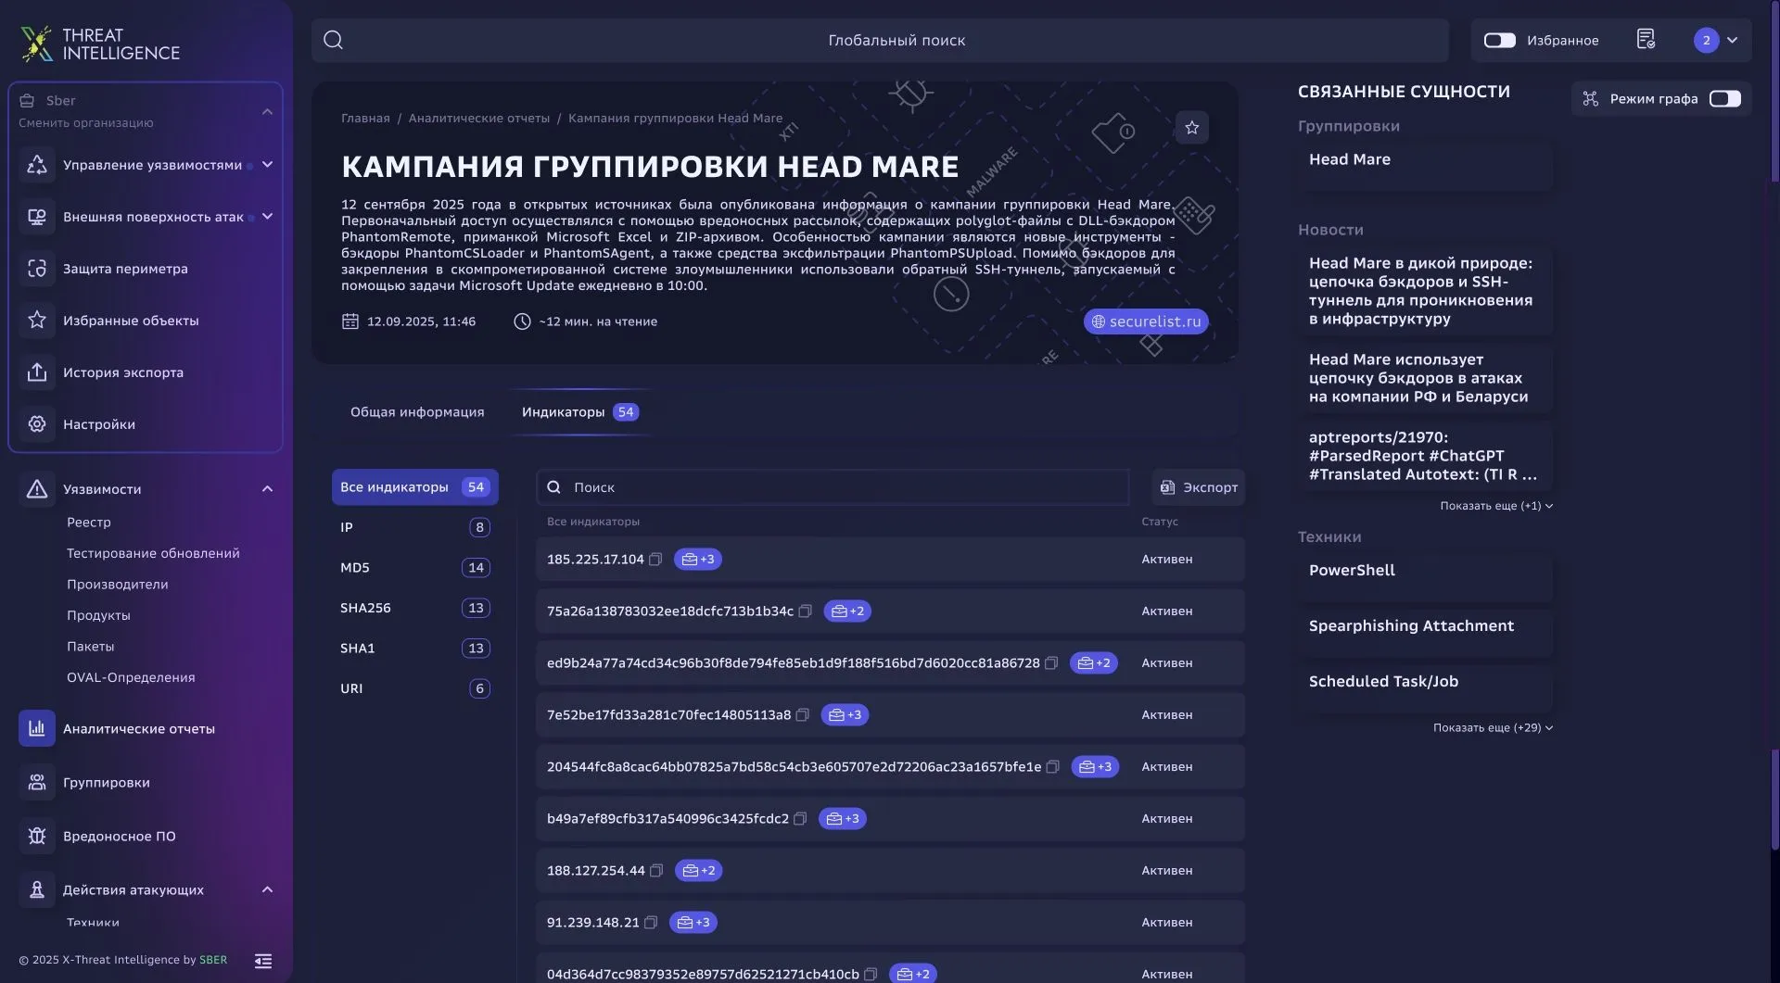Go to Главная breadcrumb
Screen dimensions: 1780x983
[x=365, y=119]
